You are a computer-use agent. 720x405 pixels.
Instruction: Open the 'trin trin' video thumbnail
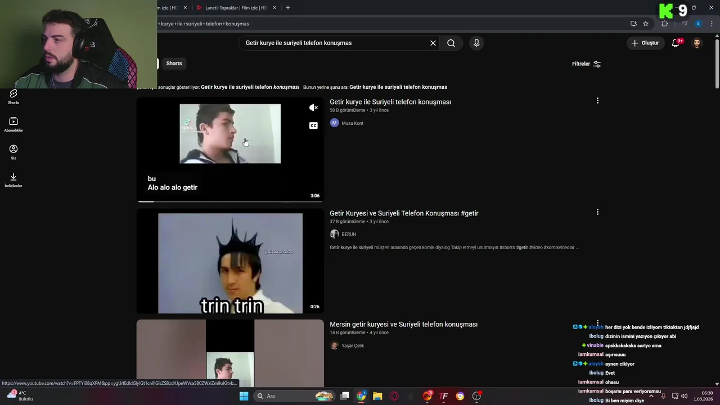click(x=230, y=262)
